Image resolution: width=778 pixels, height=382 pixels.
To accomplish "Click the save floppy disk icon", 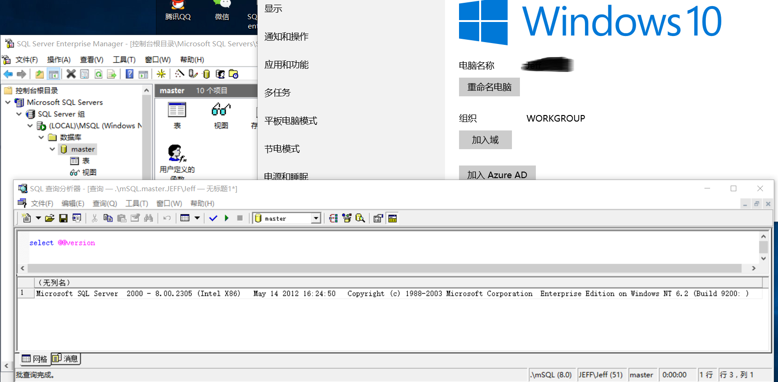I will pyautogui.click(x=63, y=218).
